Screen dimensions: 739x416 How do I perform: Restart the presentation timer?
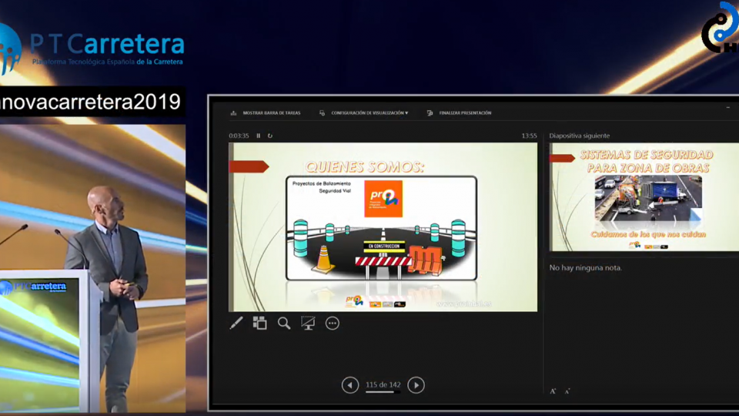click(270, 136)
